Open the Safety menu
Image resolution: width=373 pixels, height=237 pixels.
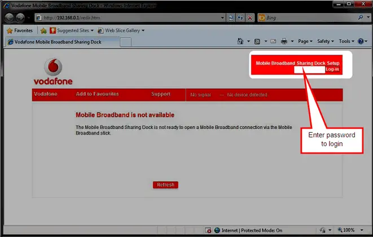point(326,41)
